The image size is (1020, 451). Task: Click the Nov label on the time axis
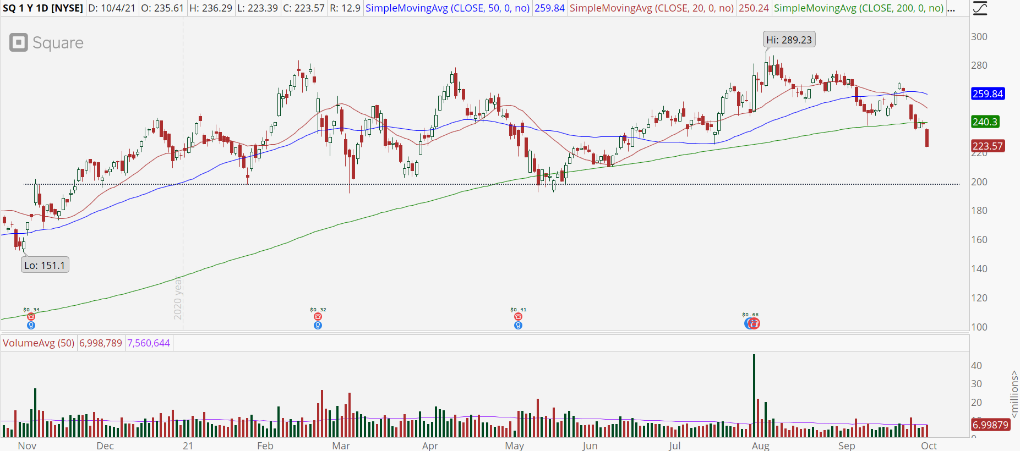(27, 446)
